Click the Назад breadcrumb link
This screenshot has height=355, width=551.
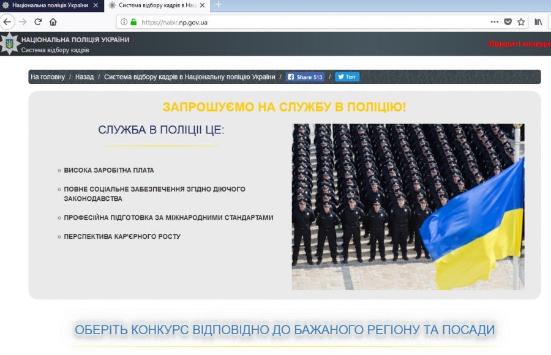click(x=84, y=77)
